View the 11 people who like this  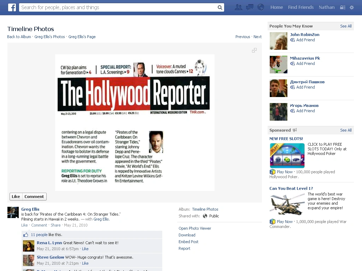coord(39,235)
